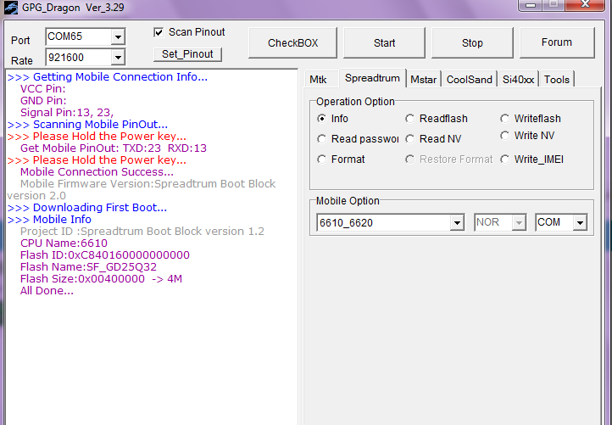Select the Write_IMEI radio button
The width and height of the screenshot is (612, 425).
pos(504,159)
